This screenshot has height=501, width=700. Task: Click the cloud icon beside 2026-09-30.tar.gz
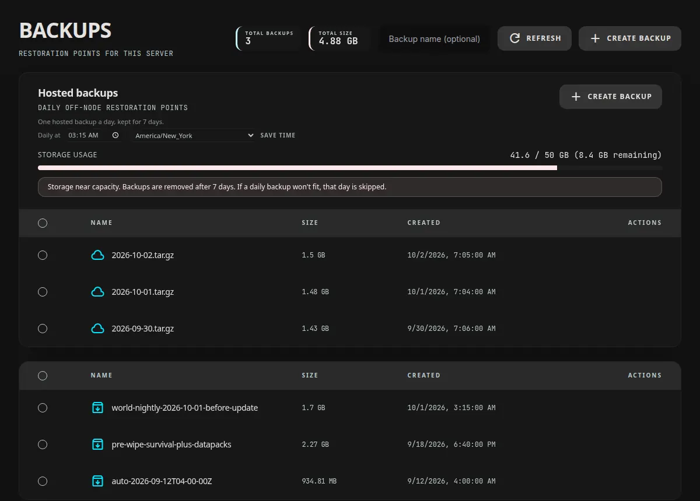[97, 329]
